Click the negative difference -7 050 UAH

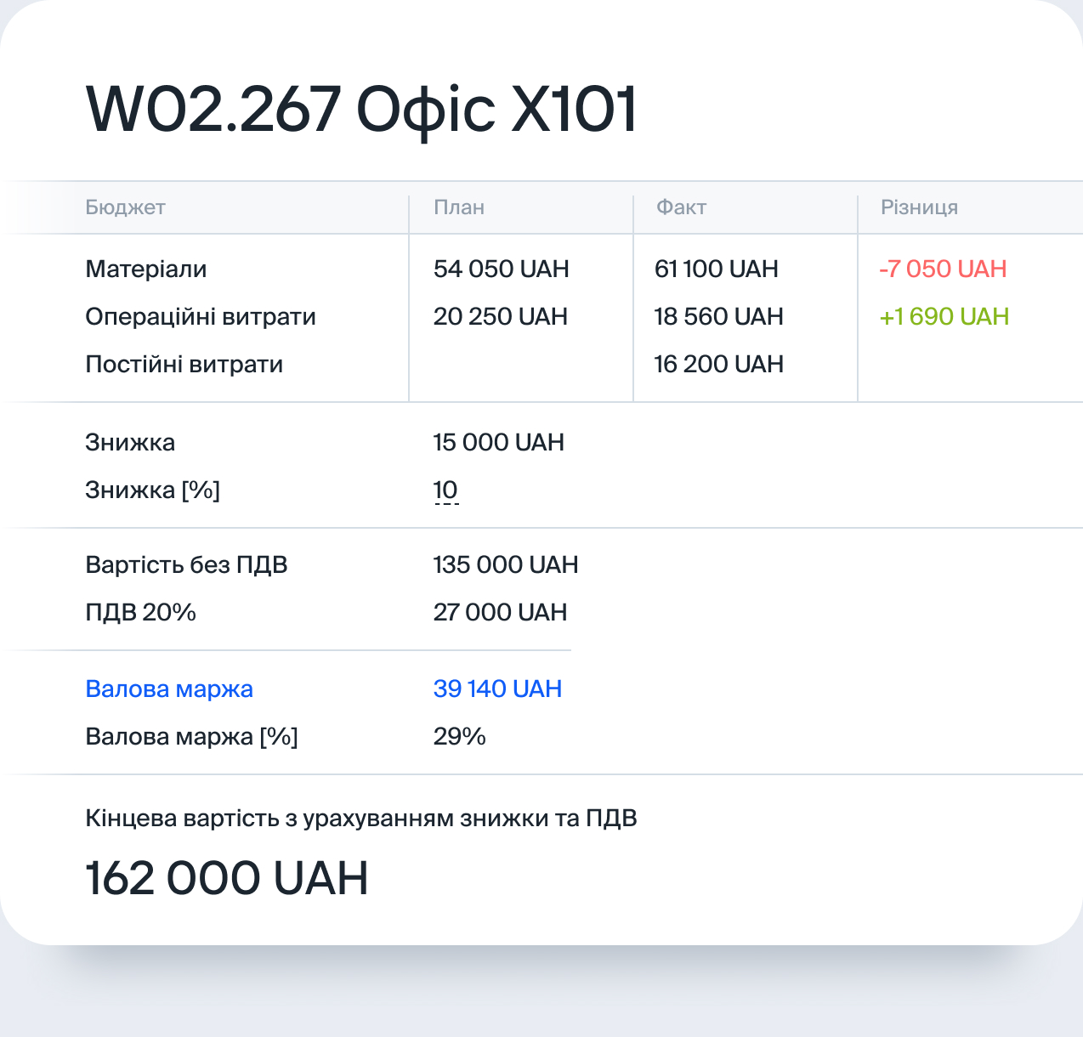pyautogui.click(x=943, y=269)
